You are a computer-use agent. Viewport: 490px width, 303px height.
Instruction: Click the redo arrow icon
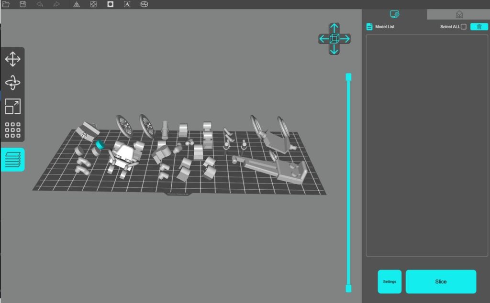click(x=56, y=4)
